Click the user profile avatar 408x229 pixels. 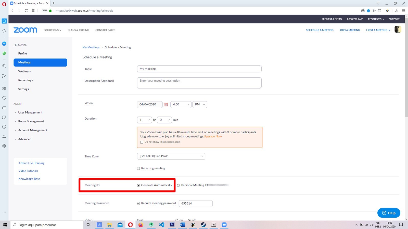coord(398,30)
